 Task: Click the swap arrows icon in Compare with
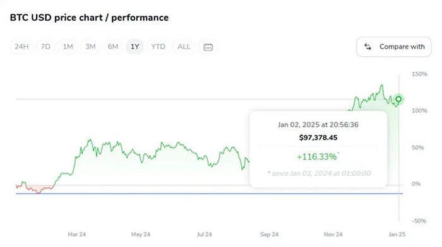pyautogui.click(x=367, y=47)
